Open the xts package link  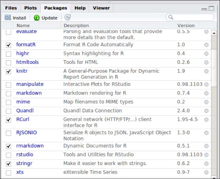pyautogui.click(x=20, y=172)
